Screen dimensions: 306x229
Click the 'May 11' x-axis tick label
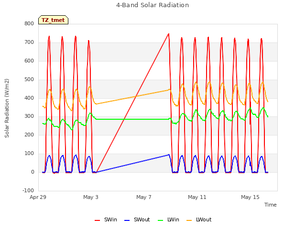point(197,197)
